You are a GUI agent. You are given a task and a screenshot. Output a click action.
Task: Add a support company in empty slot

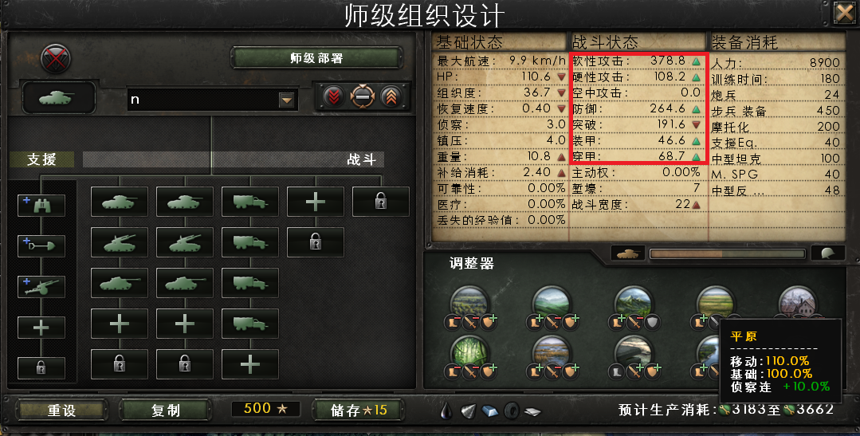point(41,328)
